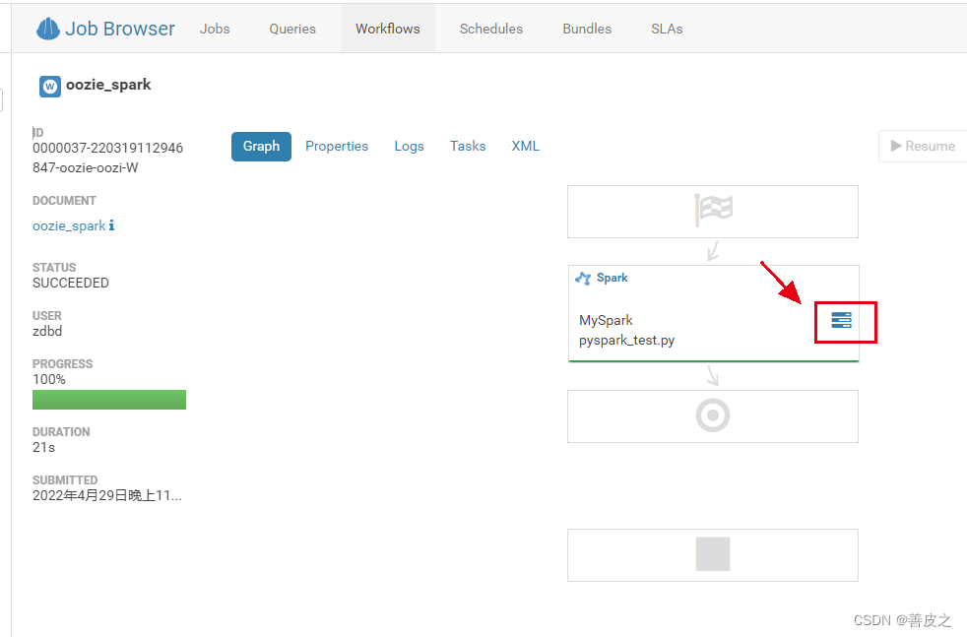The image size is (967, 637).
Task: Click the DOCUMENT section label
Action: tap(64, 201)
